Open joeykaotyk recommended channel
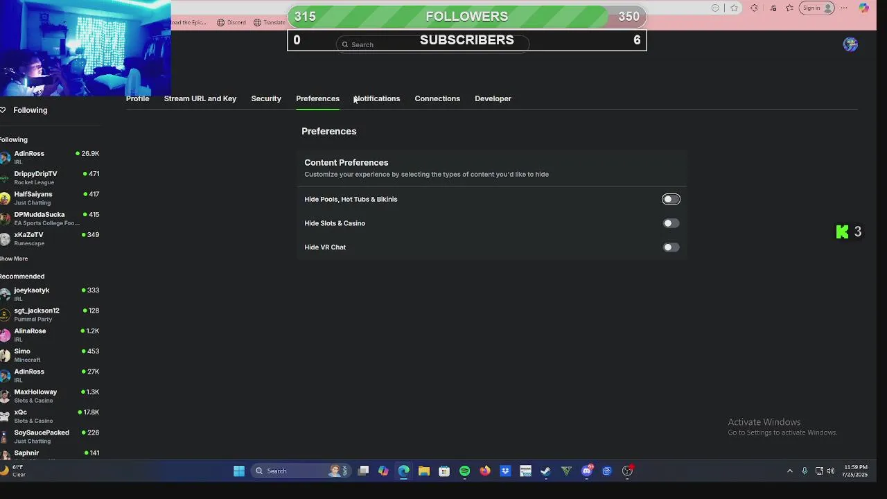887x499 pixels. (x=50, y=294)
